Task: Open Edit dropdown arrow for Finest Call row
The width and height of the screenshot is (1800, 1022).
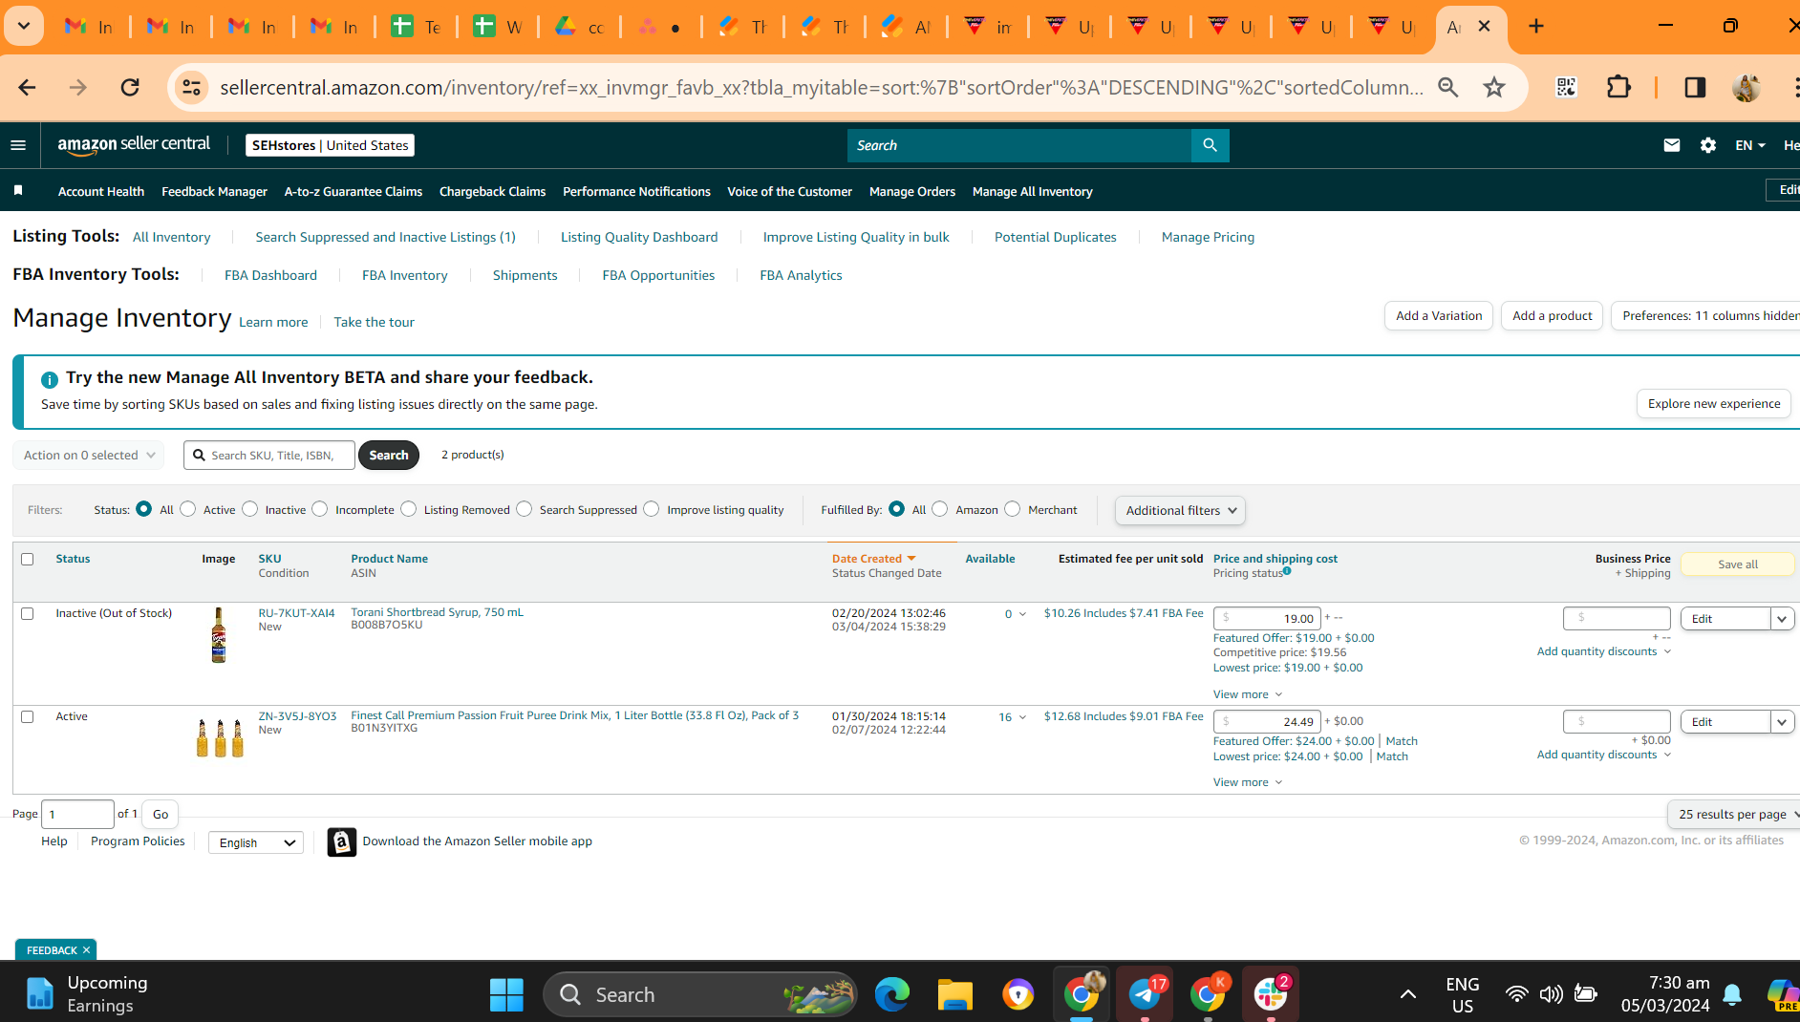Action: tap(1782, 722)
